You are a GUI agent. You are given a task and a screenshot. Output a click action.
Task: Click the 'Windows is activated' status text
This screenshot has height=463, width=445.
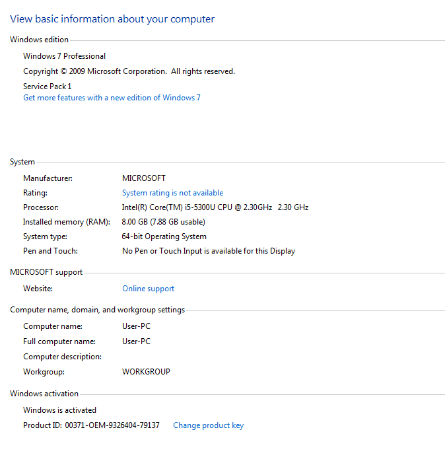coord(59,410)
